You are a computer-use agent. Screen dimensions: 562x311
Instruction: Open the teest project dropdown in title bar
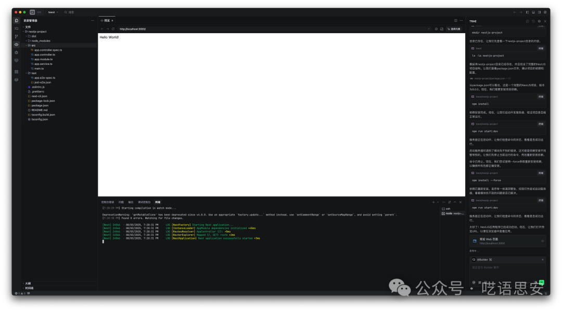[x=53, y=12]
